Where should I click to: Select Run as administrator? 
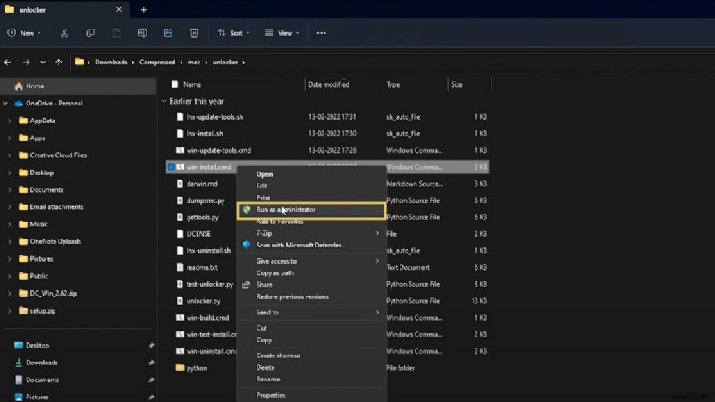coord(311,210)
